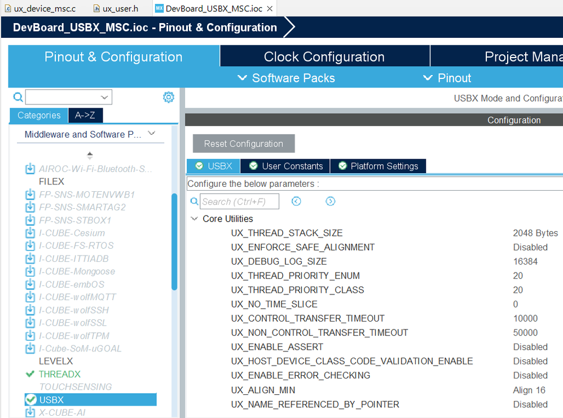Click the Reset Configuration button
Screen dimensions: 563x418
pos(244,144)
